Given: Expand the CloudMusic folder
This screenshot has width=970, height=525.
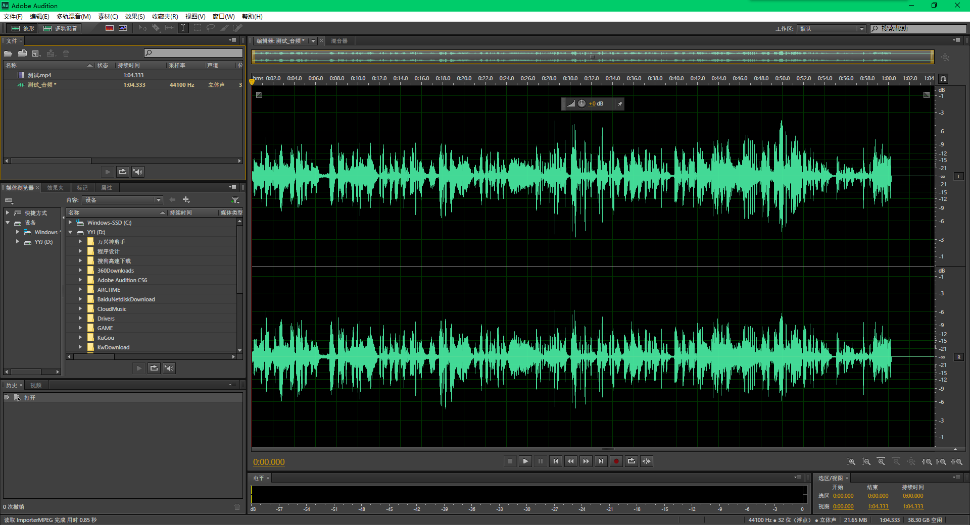Looking at the screenshot, I should click(80, 309).
